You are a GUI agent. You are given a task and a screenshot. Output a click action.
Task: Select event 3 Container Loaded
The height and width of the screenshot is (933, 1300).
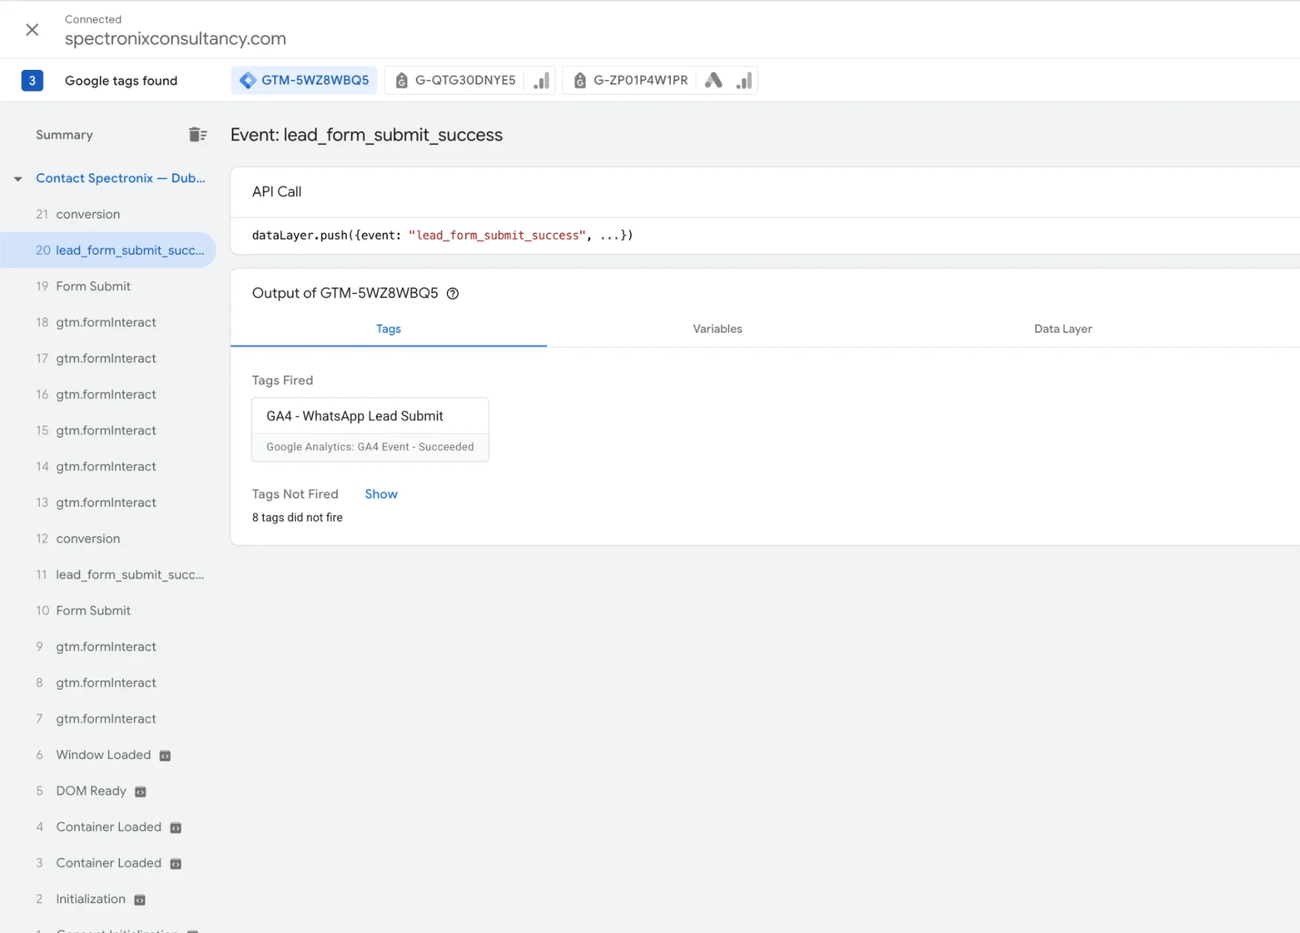pyautogui.click(x=108, y=863)
